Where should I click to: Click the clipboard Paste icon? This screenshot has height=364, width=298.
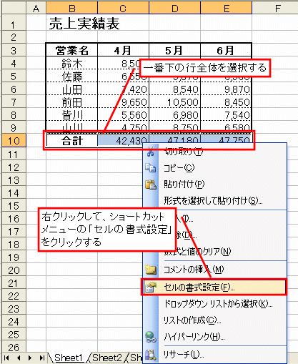pos(151,185)
